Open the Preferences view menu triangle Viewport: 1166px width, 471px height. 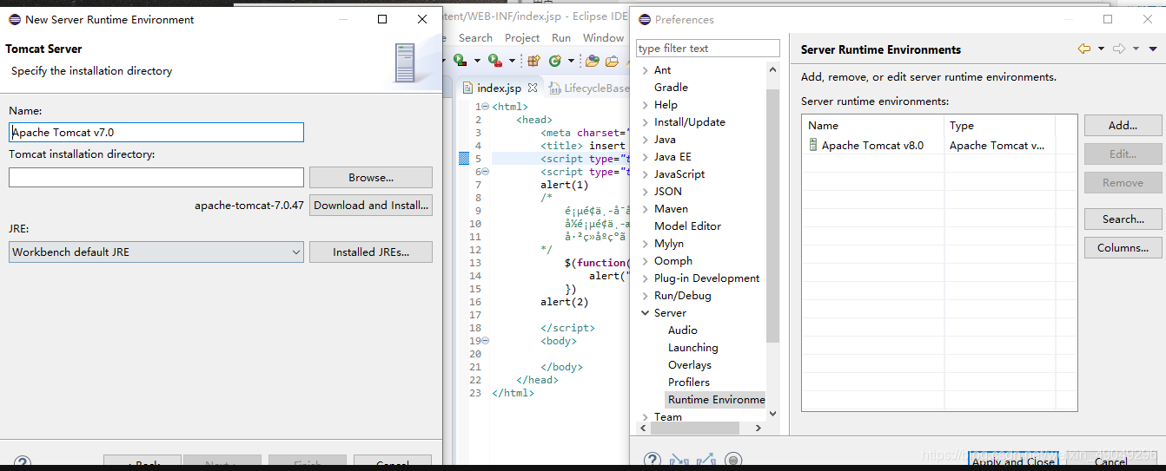1153,49
